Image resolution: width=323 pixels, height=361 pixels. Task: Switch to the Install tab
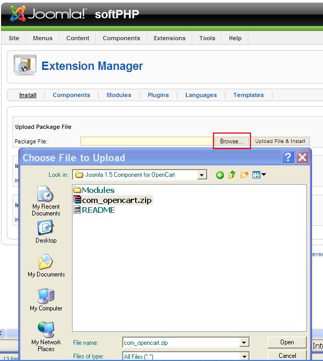pos(28,95)
